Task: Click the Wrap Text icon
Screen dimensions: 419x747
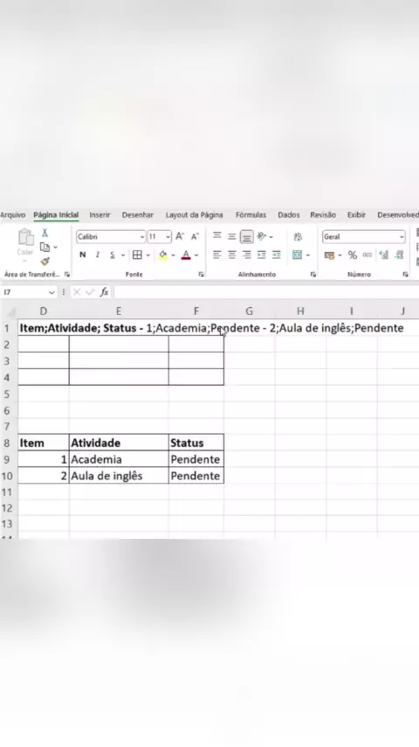Action: pos(298,237)
